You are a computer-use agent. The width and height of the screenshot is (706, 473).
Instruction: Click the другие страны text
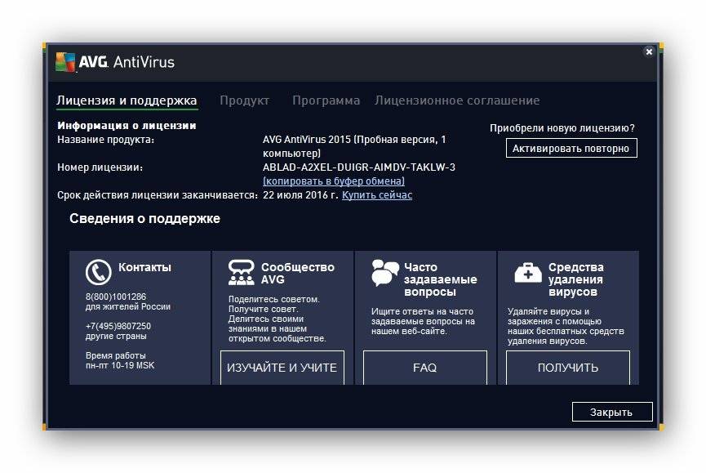click(x=116, y=336)
